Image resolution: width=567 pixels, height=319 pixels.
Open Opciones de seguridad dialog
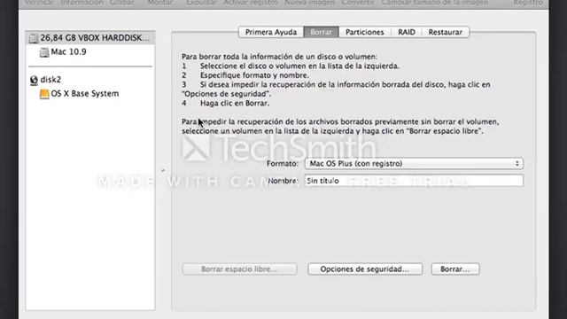point(365,269)
